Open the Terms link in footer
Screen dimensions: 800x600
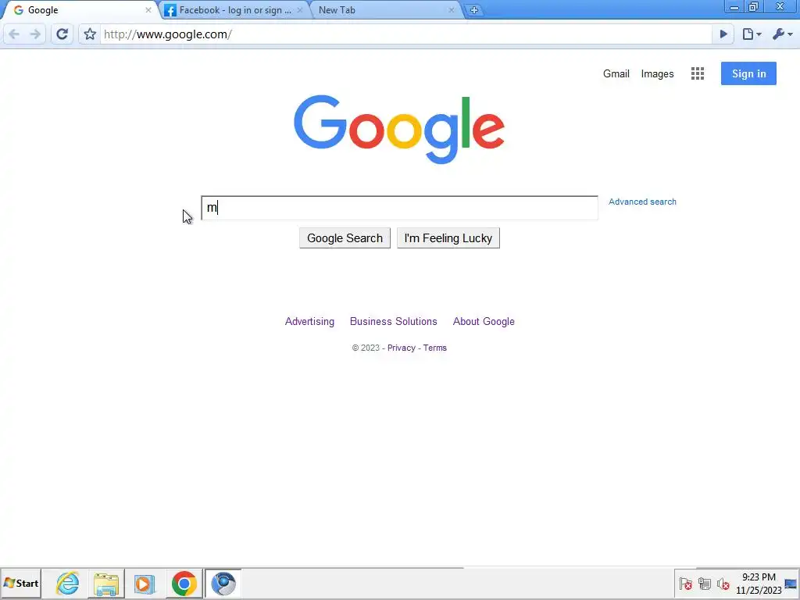[x=434, y=348]
